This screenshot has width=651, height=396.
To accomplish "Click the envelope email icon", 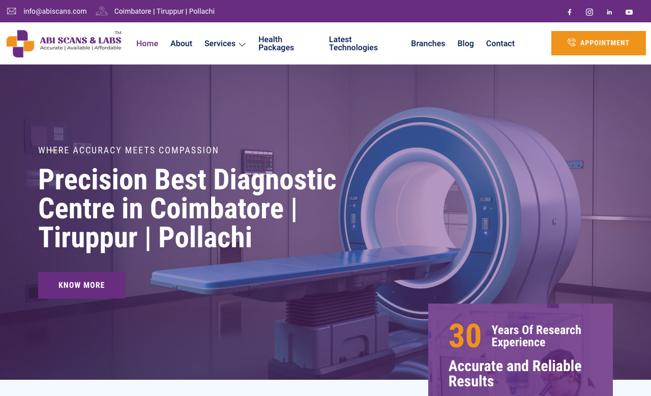I will [x=12, y=11].
